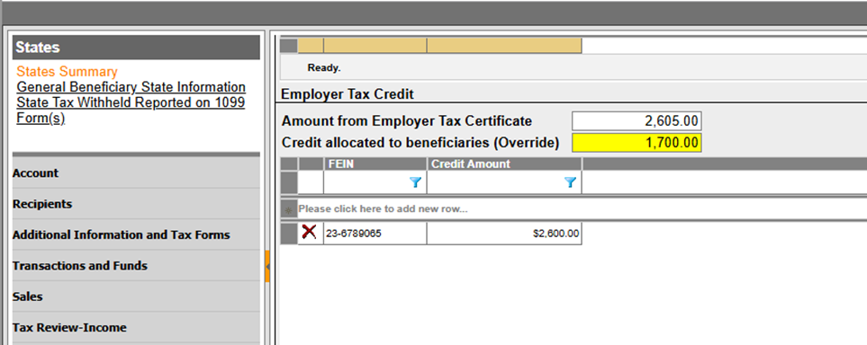Click the States panel header
Screen dimensions: 867x345
pyautogui.click(x=136, y=48)
